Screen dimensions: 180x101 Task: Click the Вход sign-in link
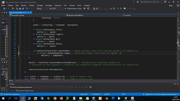pyautogui.click(x=171, y=6)
